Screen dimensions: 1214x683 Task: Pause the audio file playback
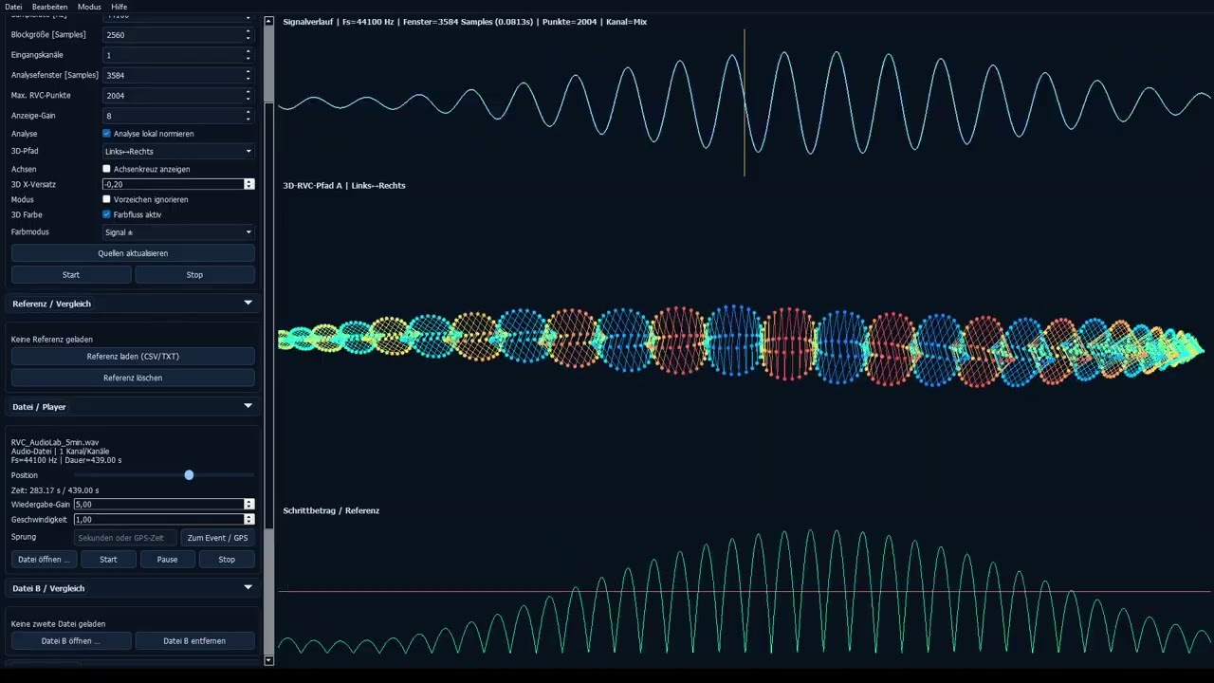pyautogui.click(x=167, y=559)
